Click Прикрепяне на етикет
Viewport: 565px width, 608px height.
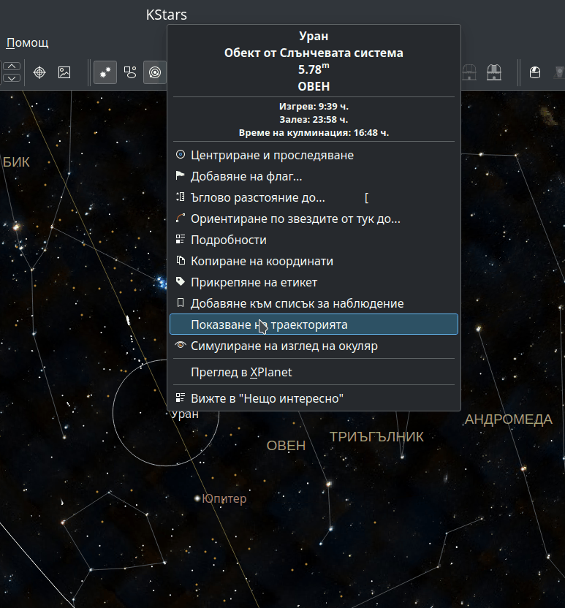(x=254, y=282)
